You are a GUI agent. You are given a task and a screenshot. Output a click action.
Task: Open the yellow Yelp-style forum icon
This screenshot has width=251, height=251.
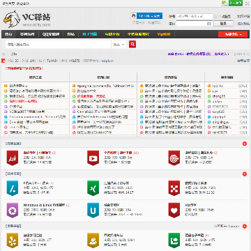(x=13, y=241)
